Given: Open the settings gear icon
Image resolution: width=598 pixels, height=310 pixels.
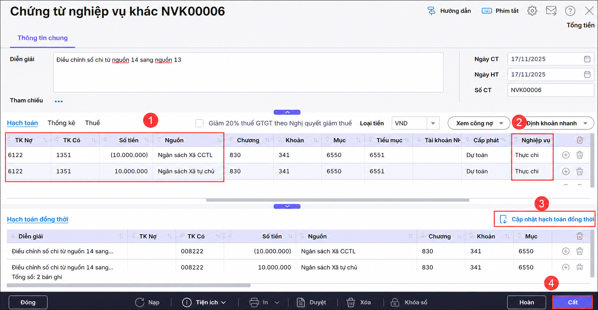Looking at the screenshot, I should pos(532,11).
